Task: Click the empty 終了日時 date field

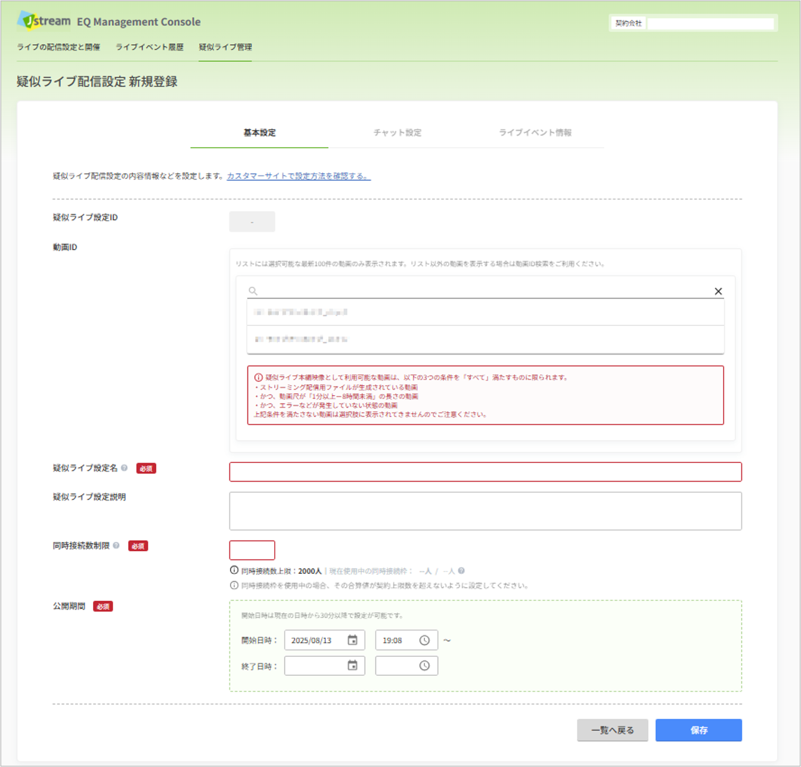Action: coord(325,666)
